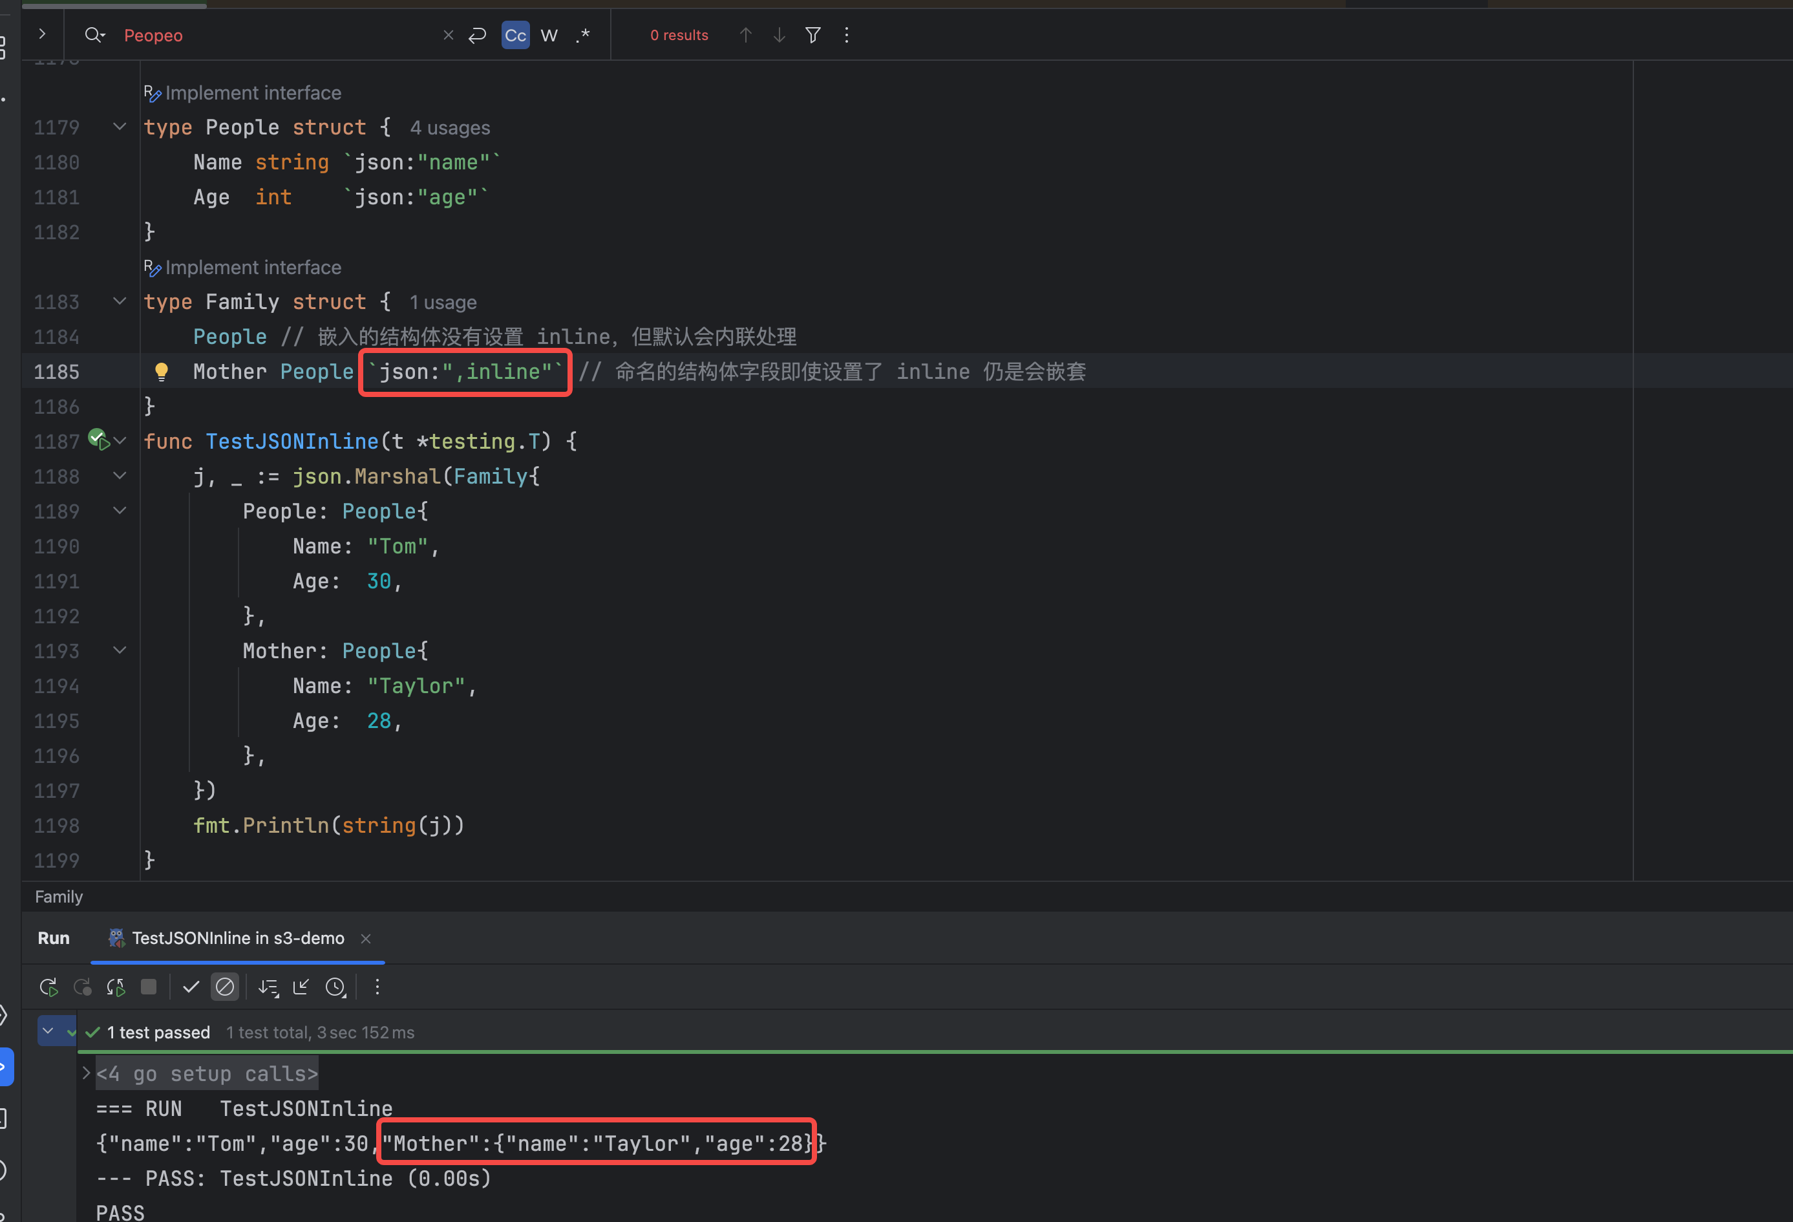Close the TestJSONInline in s3-demo tab

coord(366,938)
